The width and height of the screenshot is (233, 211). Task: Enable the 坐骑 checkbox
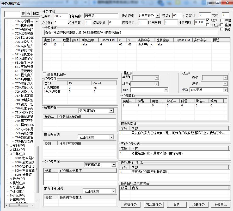click(222, 25)
